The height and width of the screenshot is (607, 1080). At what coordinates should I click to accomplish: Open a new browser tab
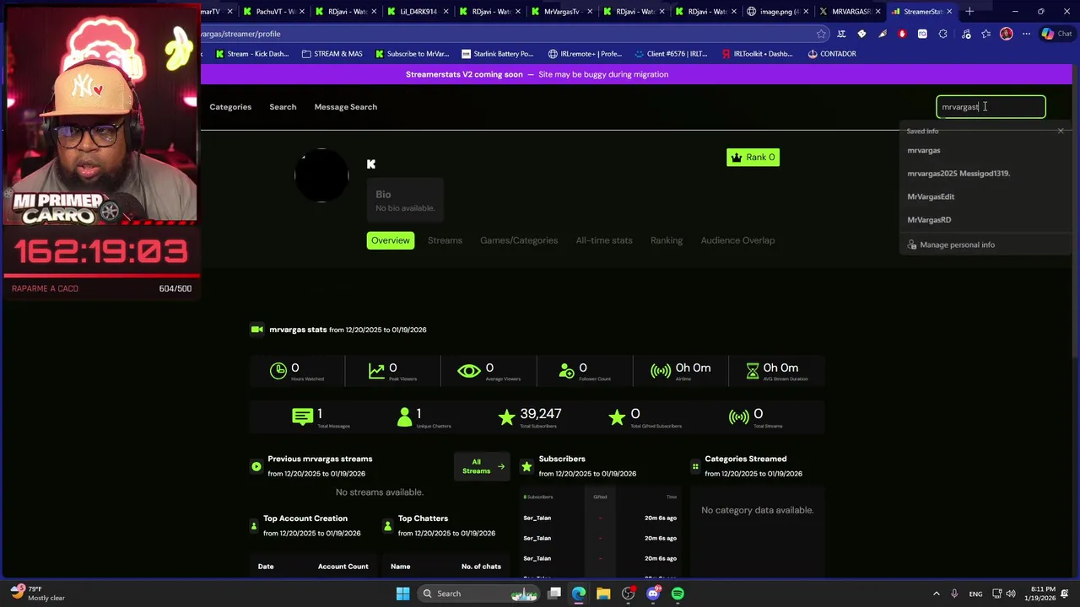(969, 12)
